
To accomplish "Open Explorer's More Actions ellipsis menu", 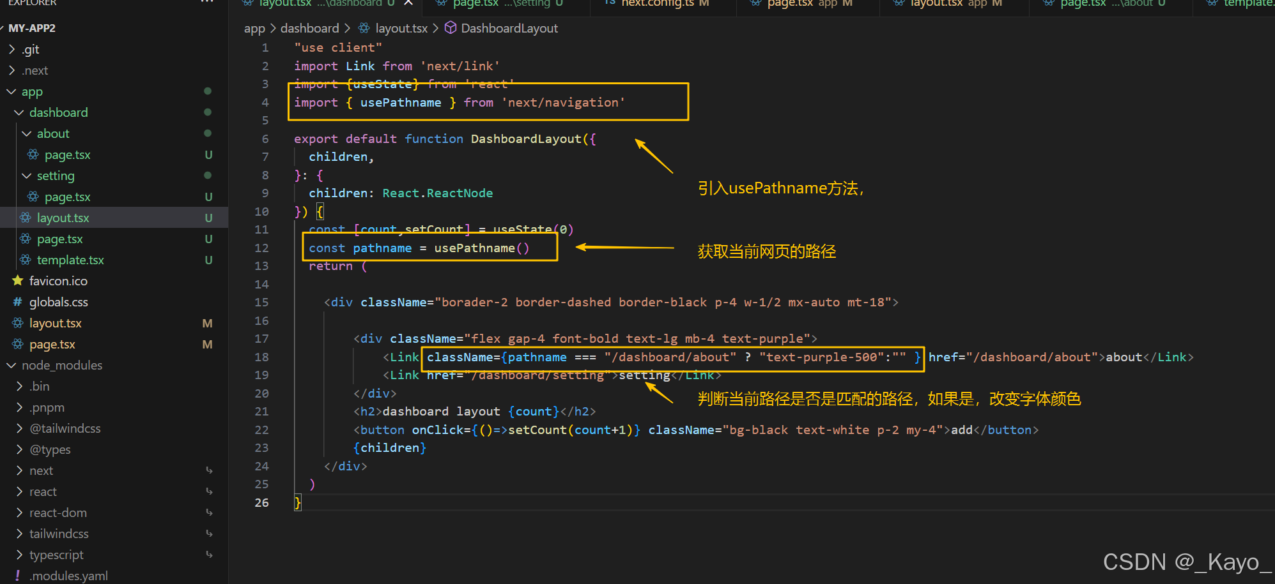I will click(x=206, y=3).
